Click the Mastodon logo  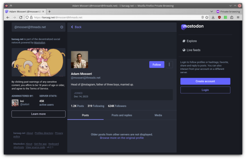[x=192, y=27]
